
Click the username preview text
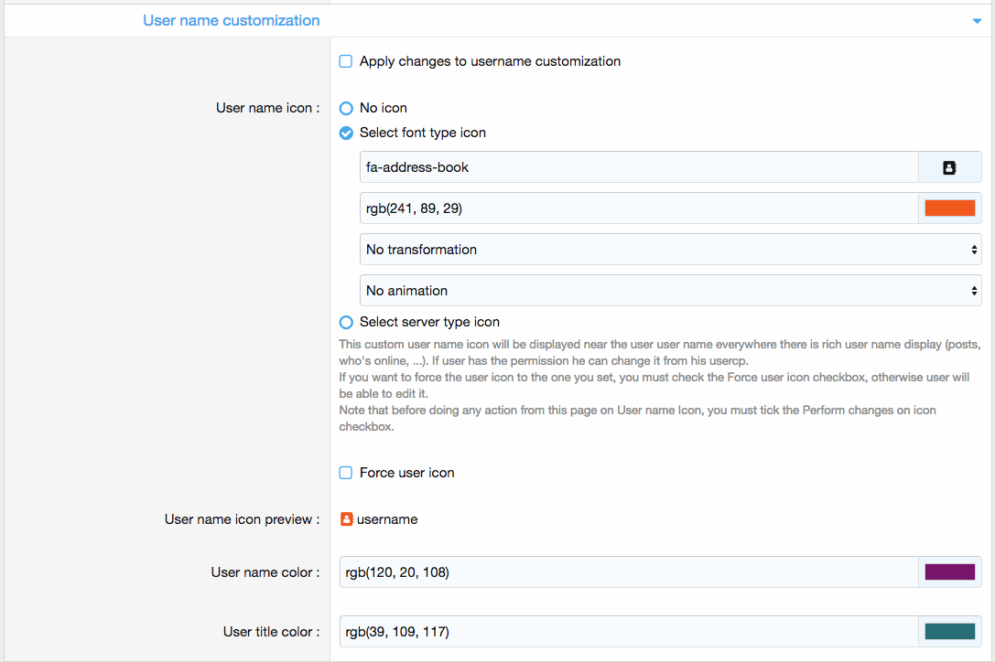coord(387,519)
